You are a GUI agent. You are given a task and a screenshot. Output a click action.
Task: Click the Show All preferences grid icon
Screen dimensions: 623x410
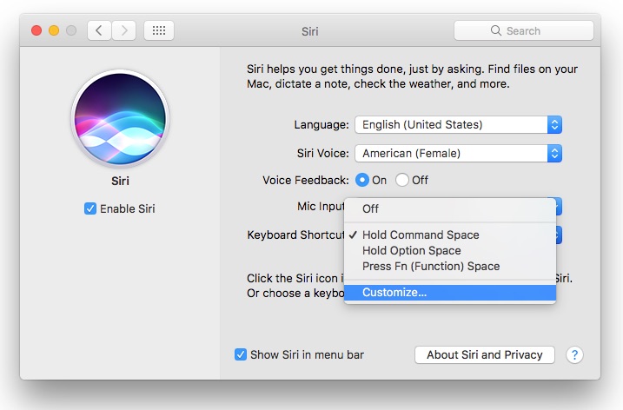pos(159,30)
